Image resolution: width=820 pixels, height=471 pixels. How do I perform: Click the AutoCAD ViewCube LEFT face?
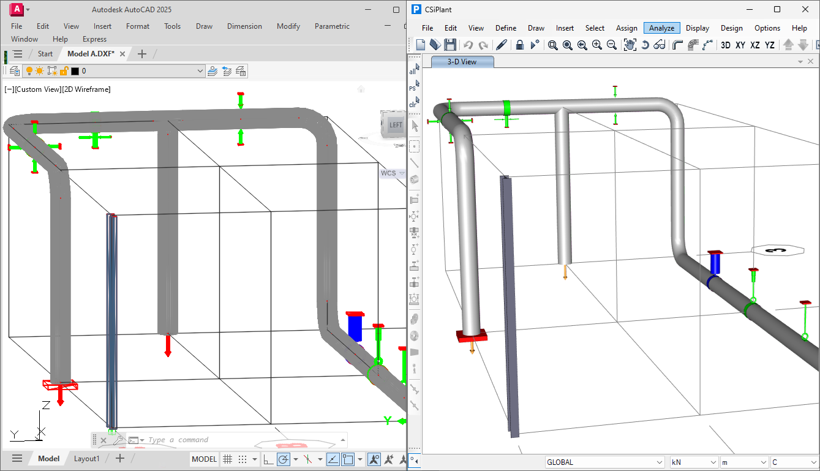pyautogui.click(x=396, y=125)
